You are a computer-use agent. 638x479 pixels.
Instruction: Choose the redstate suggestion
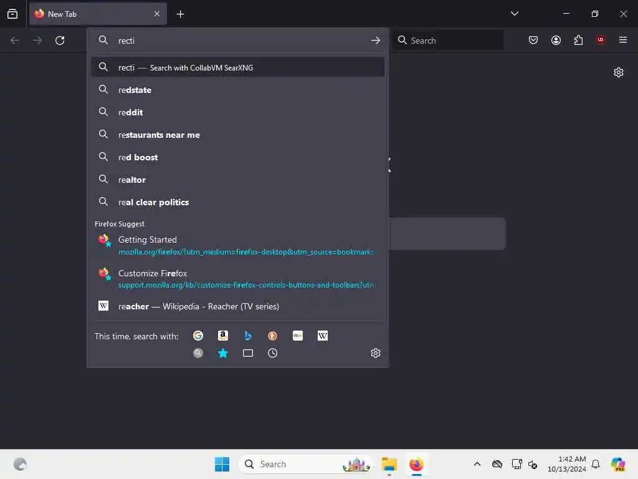[x=237, y=90]
